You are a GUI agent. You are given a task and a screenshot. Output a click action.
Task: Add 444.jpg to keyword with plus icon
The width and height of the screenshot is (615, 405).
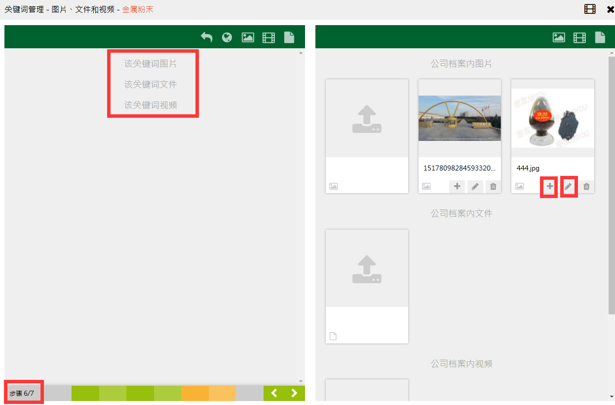click(549, 187)
